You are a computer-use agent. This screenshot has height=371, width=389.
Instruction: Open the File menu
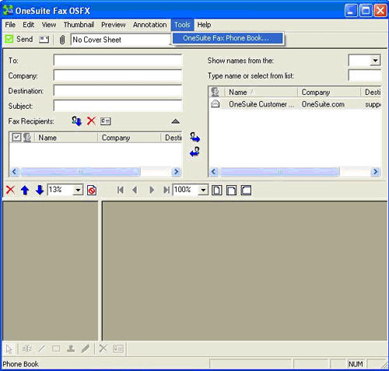pyautogui.click(x=10, y=25)
